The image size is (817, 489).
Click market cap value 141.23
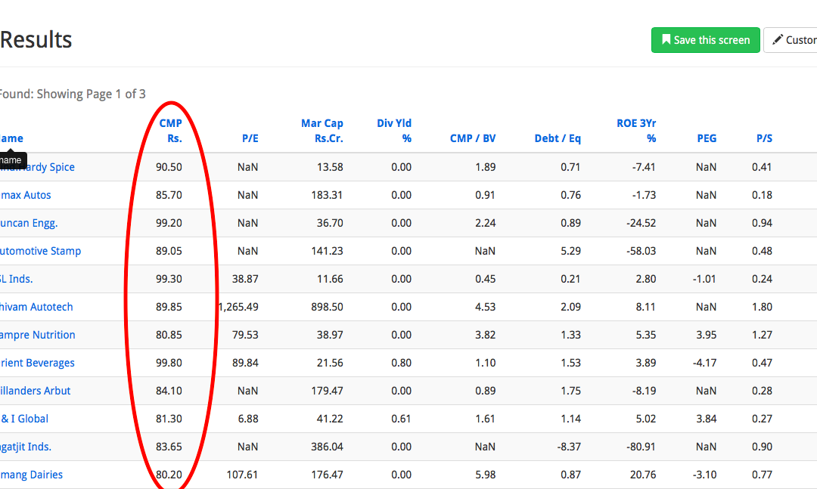[x=328, y=251]
